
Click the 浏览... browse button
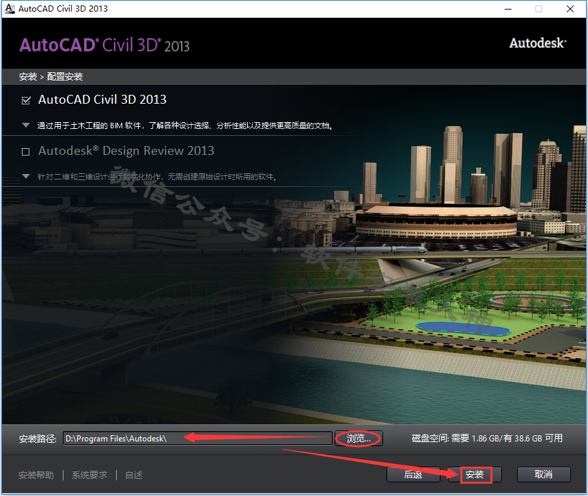tap(359, 438)
